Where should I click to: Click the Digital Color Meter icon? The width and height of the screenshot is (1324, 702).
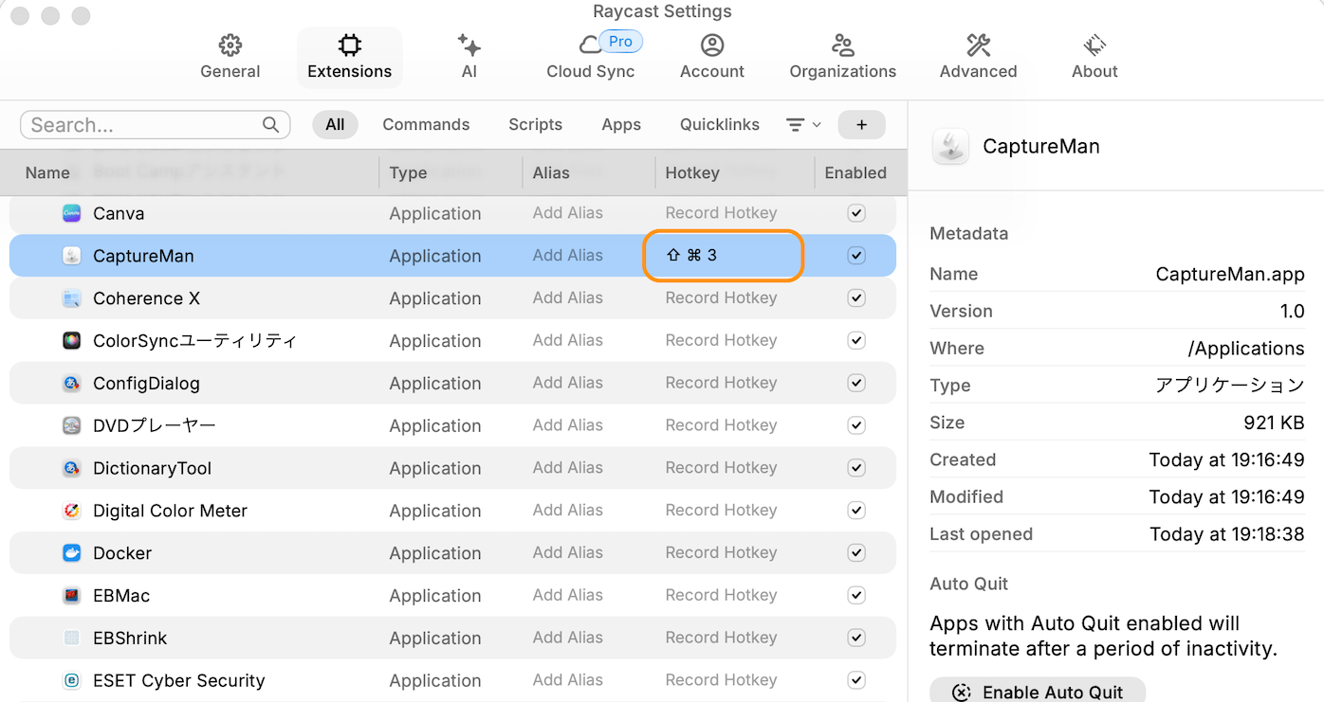click(72, 511)
